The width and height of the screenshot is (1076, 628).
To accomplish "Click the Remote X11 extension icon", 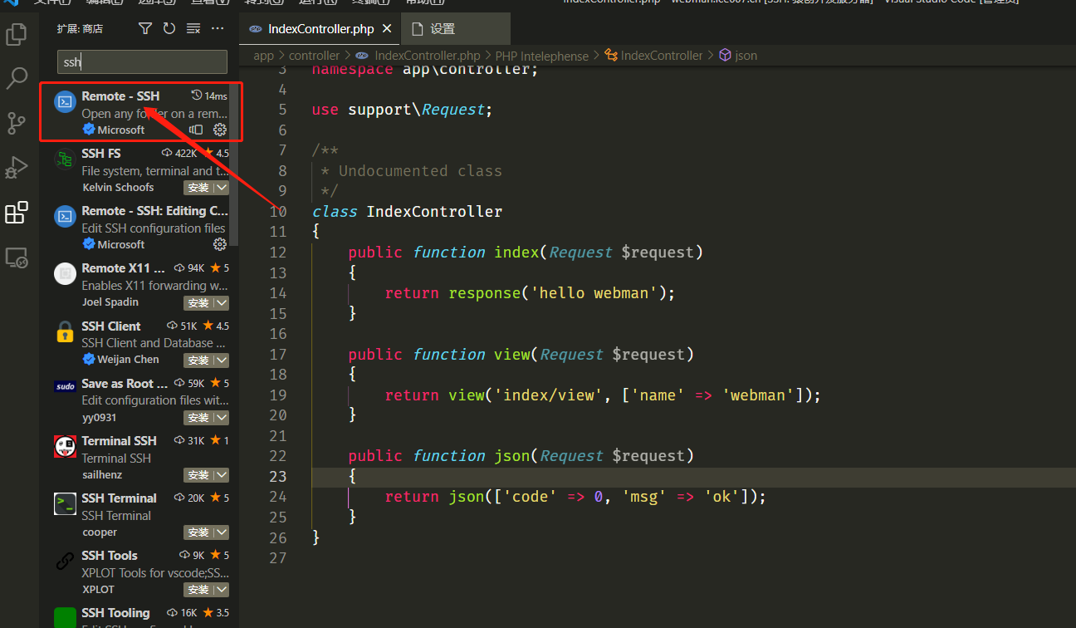I will click(x=65, y=274).
